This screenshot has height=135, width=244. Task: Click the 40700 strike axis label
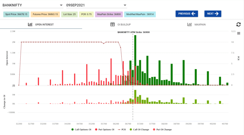tap(225, 124)
